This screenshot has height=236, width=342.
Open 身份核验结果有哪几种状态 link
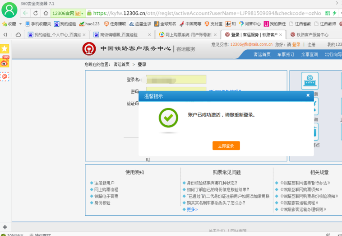click(x=212, y=183)
